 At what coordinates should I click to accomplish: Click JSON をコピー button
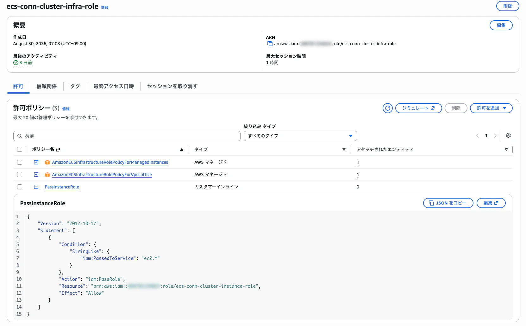[x=448, y=203]
